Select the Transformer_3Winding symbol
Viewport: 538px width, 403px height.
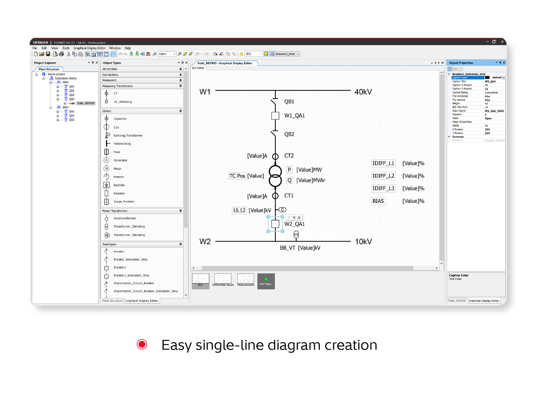tap(129, 235)
